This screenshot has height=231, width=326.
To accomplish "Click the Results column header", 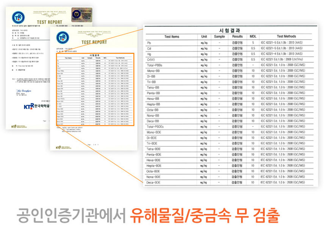I will (237, 37).
